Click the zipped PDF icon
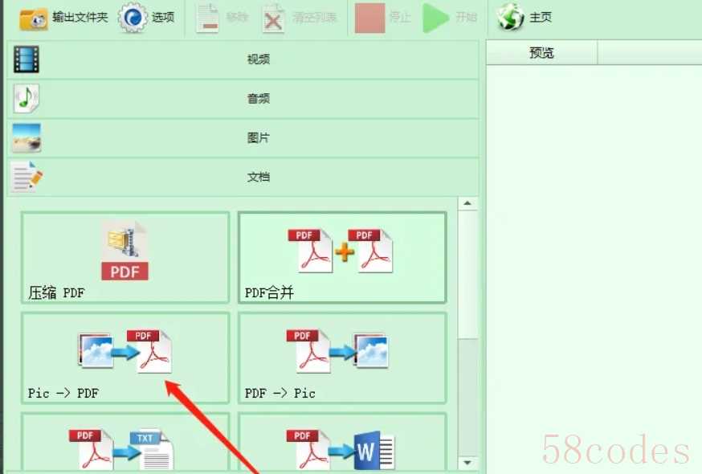702x474 pixels. point(125,251)
